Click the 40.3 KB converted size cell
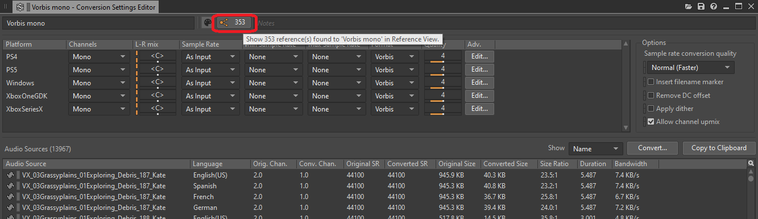The image size is (758, 219). (x=495, y=175)
